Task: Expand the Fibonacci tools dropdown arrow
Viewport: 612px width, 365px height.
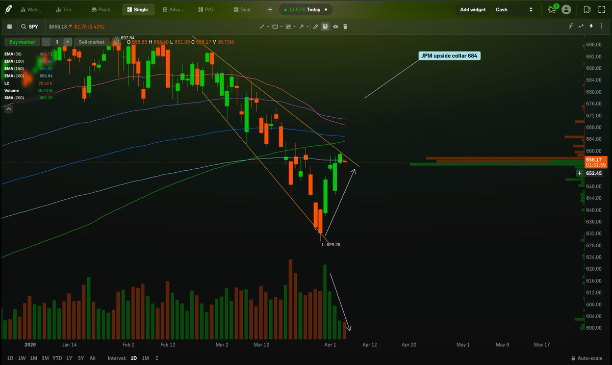Action: (294, 27)
